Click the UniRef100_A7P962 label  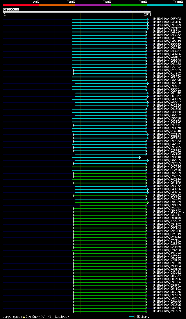(x=167, y=221)
